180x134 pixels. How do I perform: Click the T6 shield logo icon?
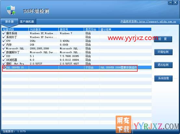(11, 10)
